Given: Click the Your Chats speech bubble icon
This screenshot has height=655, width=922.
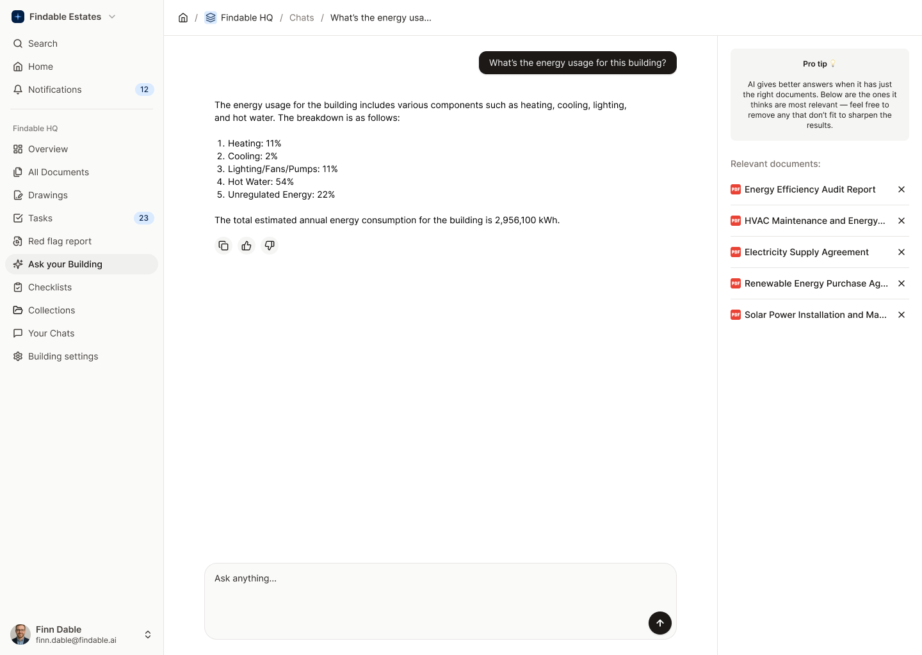Looking at the screenshot, I should pyautogui.click(x=18, y=333).
